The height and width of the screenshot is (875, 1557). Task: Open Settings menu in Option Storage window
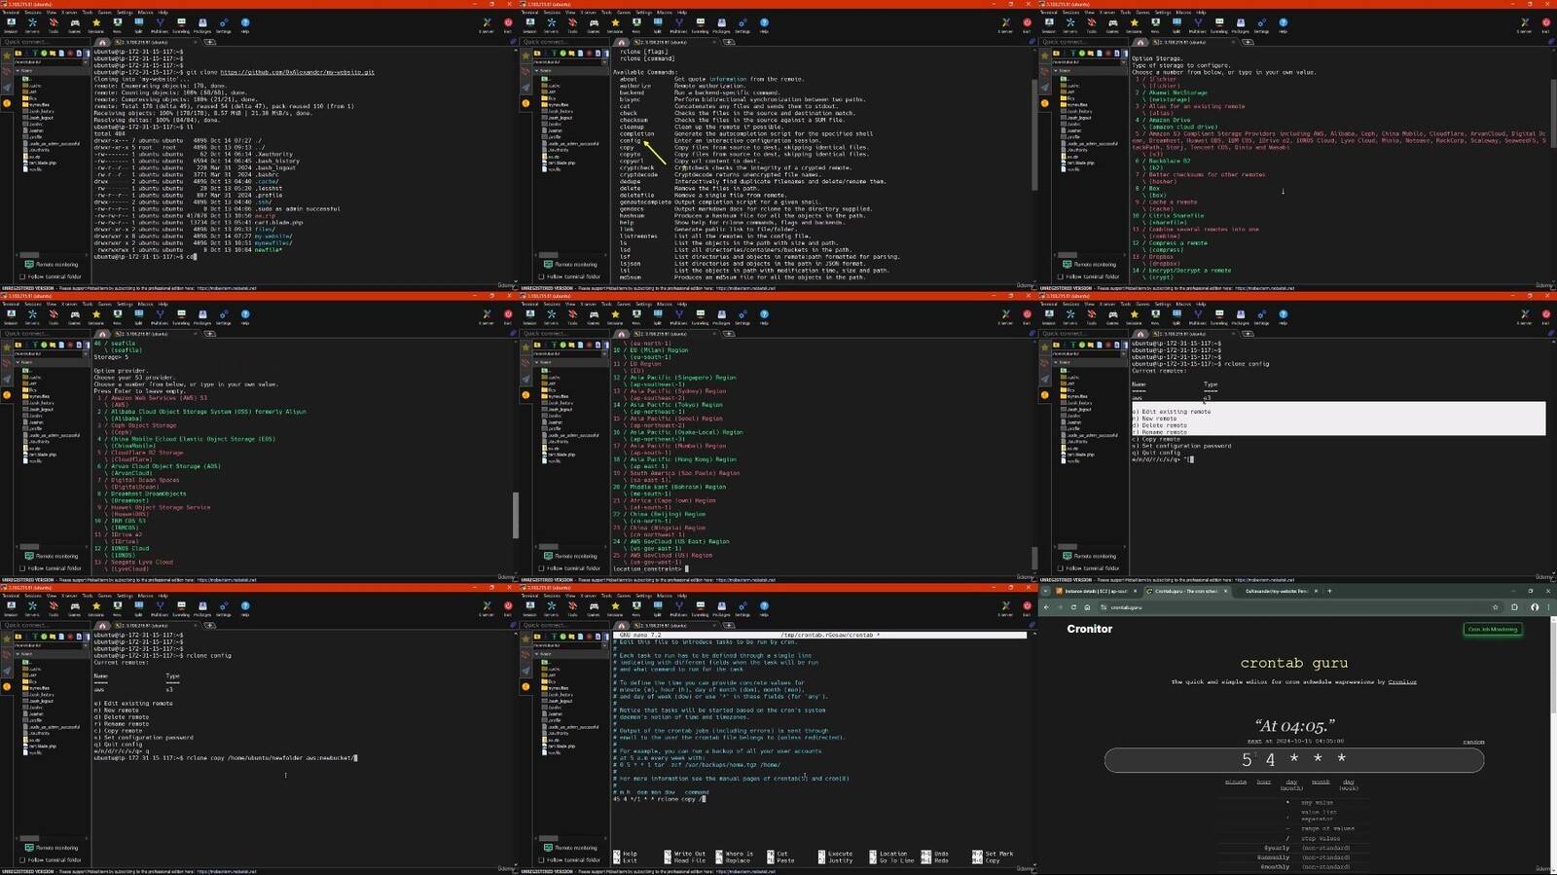1162,13
